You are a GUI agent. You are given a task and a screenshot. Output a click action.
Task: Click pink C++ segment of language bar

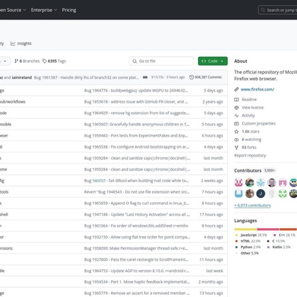268,229
